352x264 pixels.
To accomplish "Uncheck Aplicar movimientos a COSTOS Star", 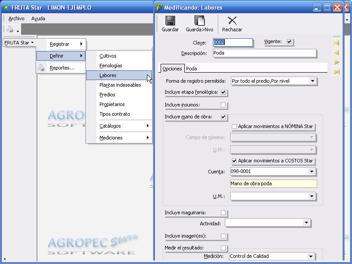I will coord(234,161).
